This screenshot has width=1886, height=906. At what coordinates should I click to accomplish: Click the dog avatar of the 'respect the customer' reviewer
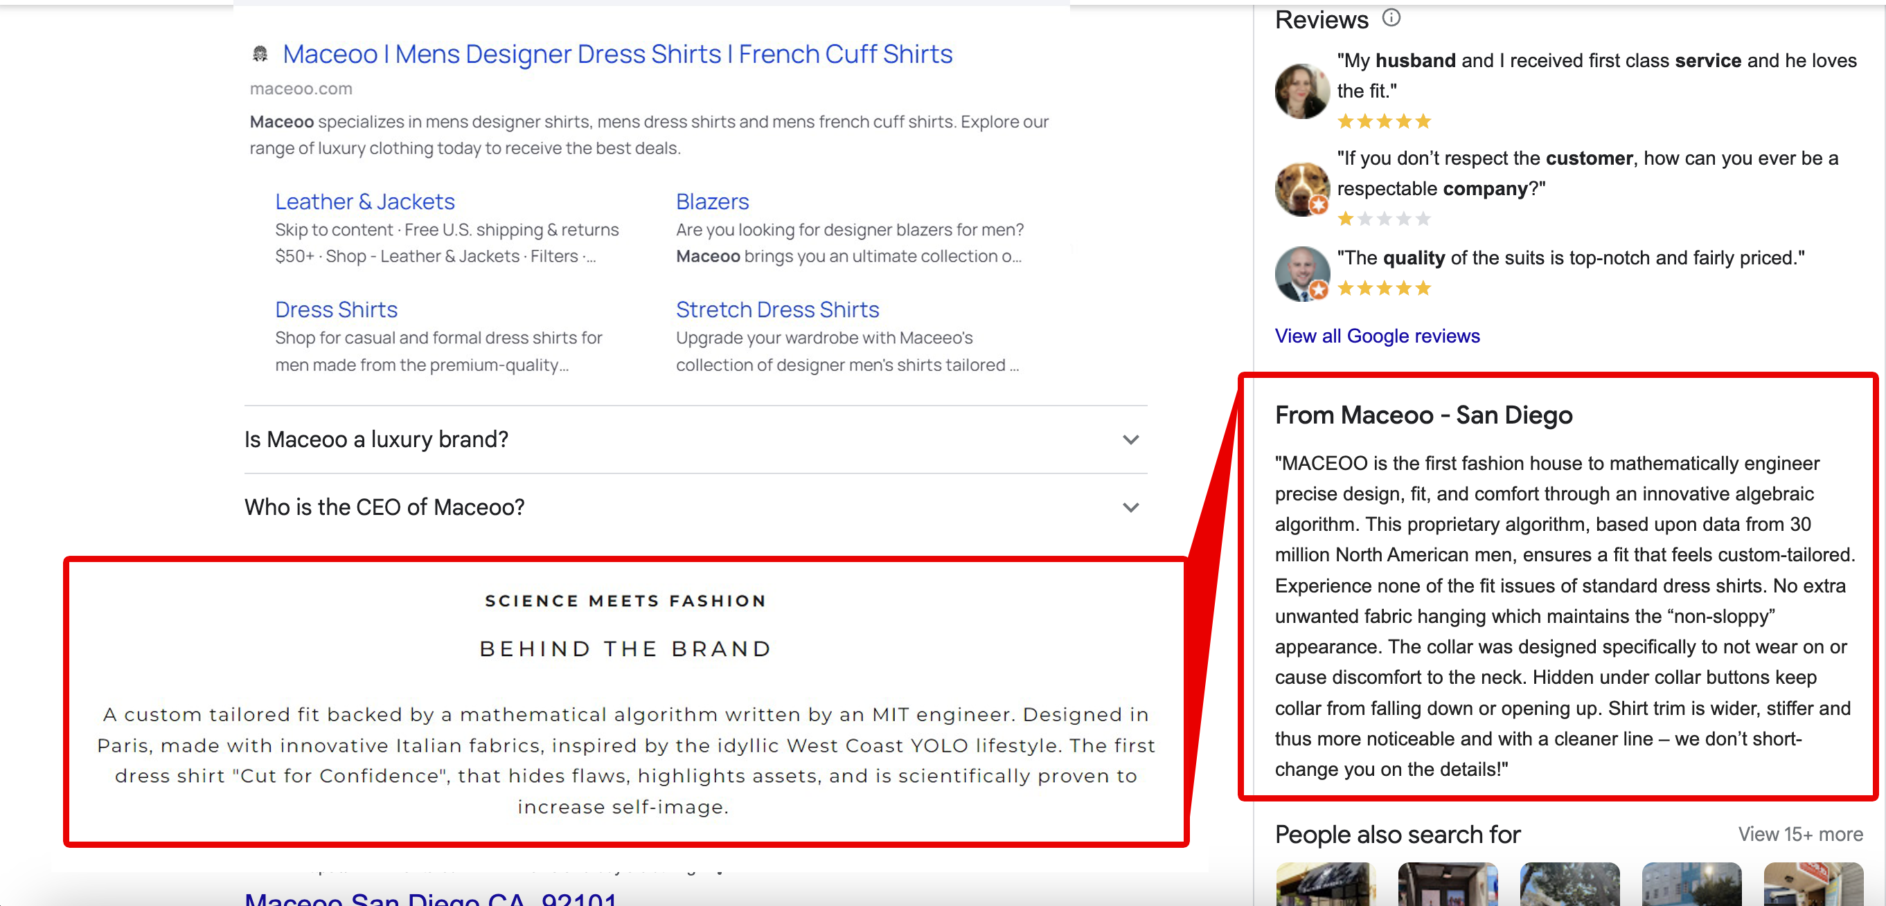pos(1301,189)
